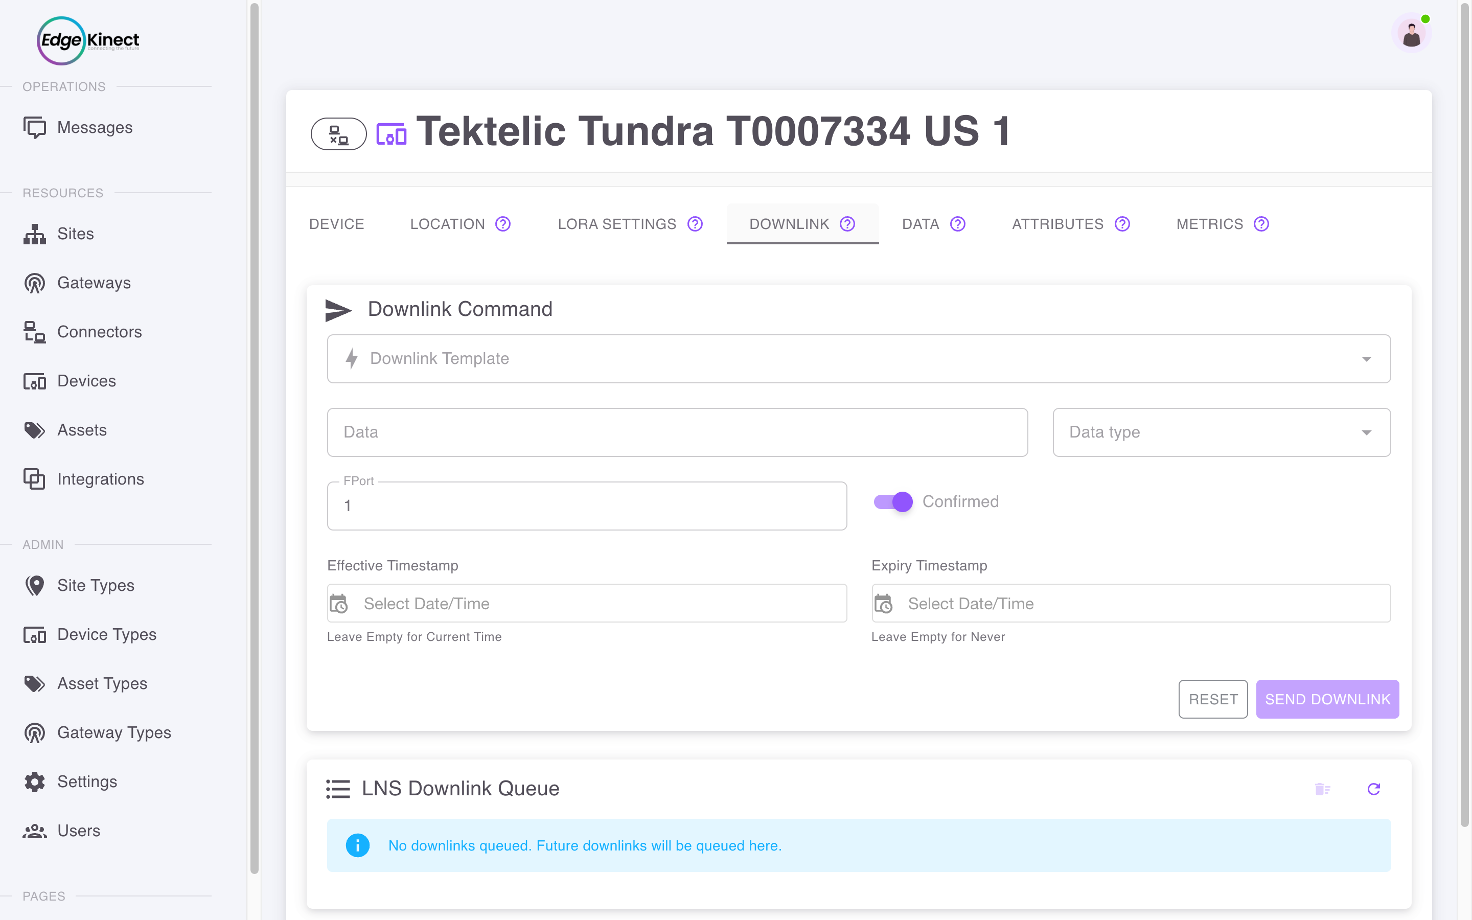
Task: Click the info icon in queue notice
Action: (x=358, y=845)
